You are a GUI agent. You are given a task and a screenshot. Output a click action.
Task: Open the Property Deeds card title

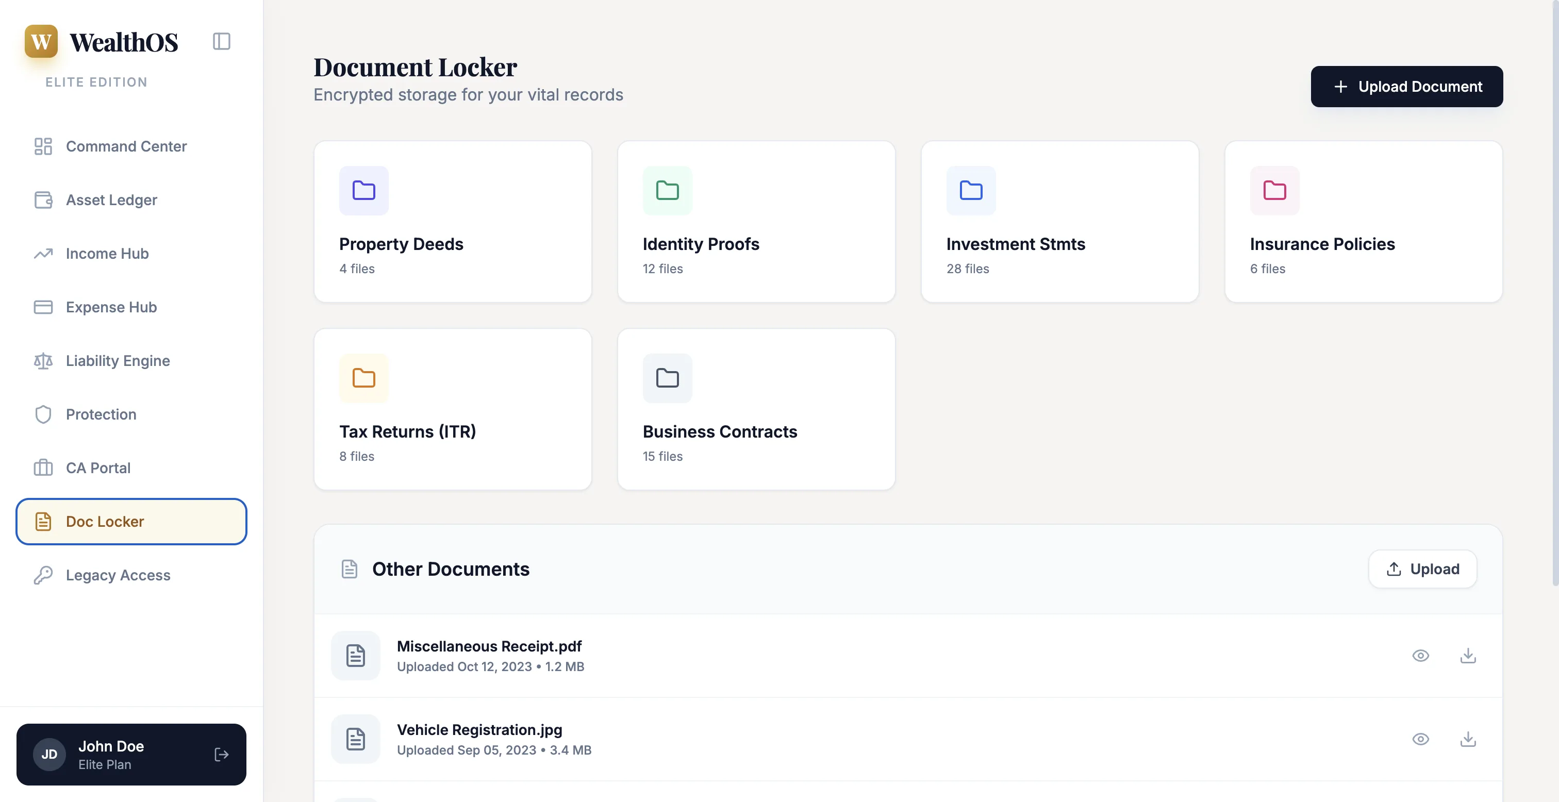click(x=401, y=244)
